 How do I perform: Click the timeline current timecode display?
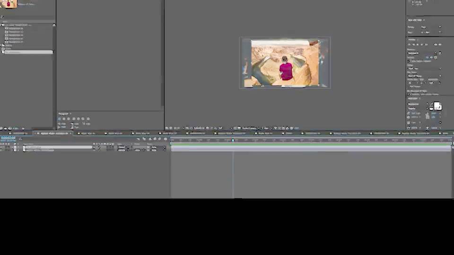[x=8, y=138]
